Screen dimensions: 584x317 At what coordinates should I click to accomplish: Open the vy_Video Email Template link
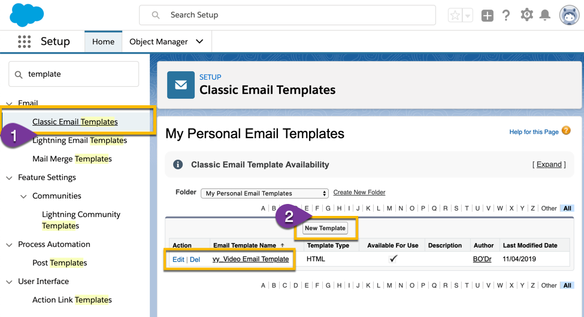pos(250,259)
